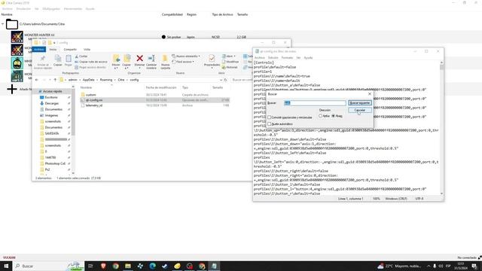482x271 pixels.
Task: Open Ayuda menu in Notepad
Action: point(308,58)
